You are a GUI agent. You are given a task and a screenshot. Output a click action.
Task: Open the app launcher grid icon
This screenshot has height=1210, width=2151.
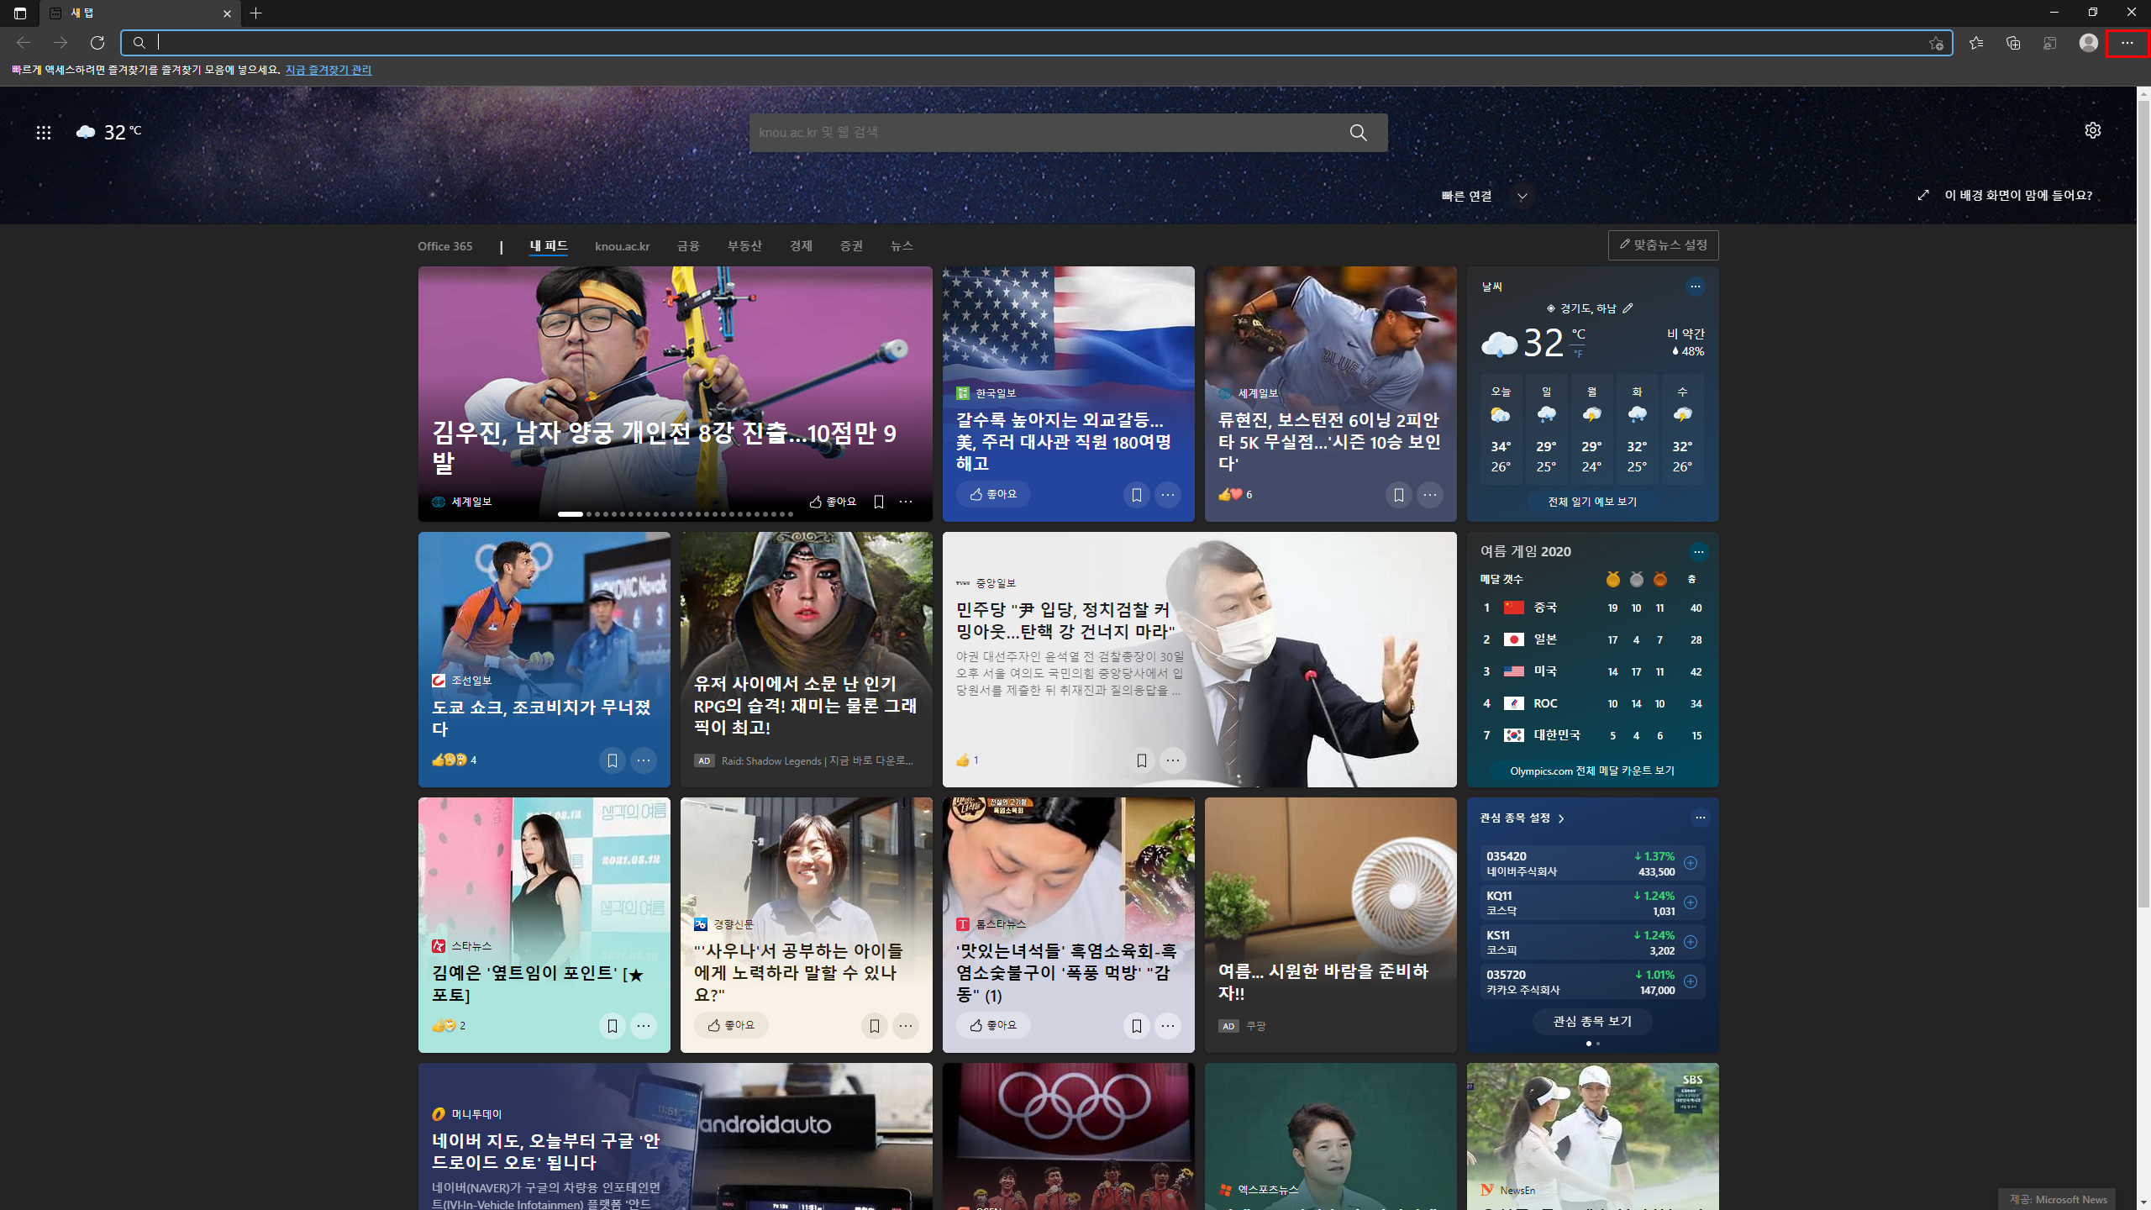coord(44,132)
